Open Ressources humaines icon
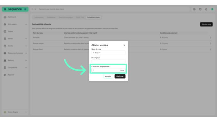The image size is (217, 122). click(x=5, y=53)
